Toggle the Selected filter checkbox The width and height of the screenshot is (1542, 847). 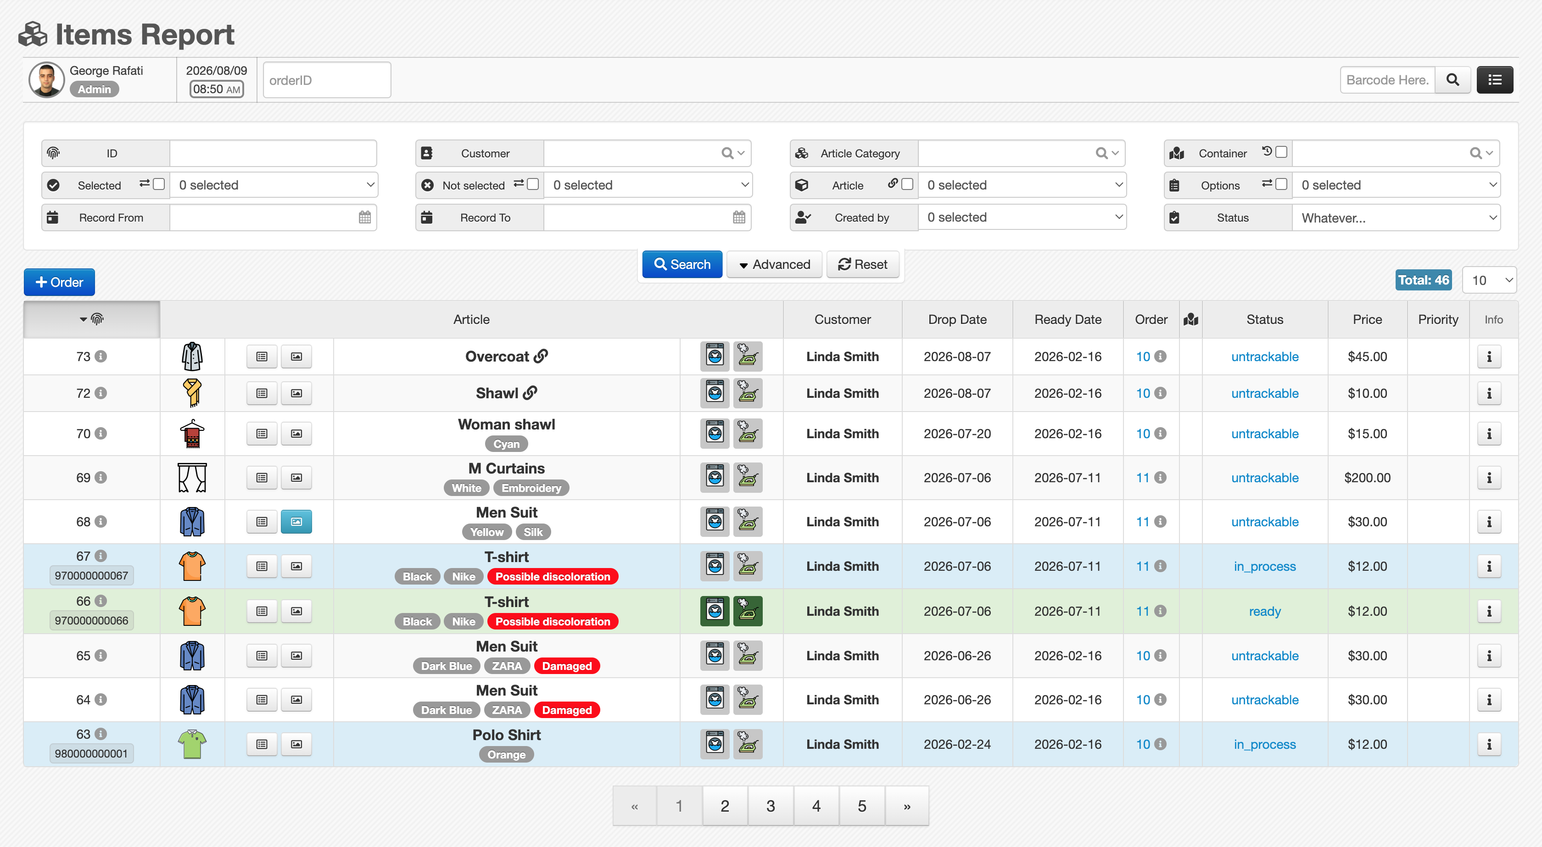point(159,184)
